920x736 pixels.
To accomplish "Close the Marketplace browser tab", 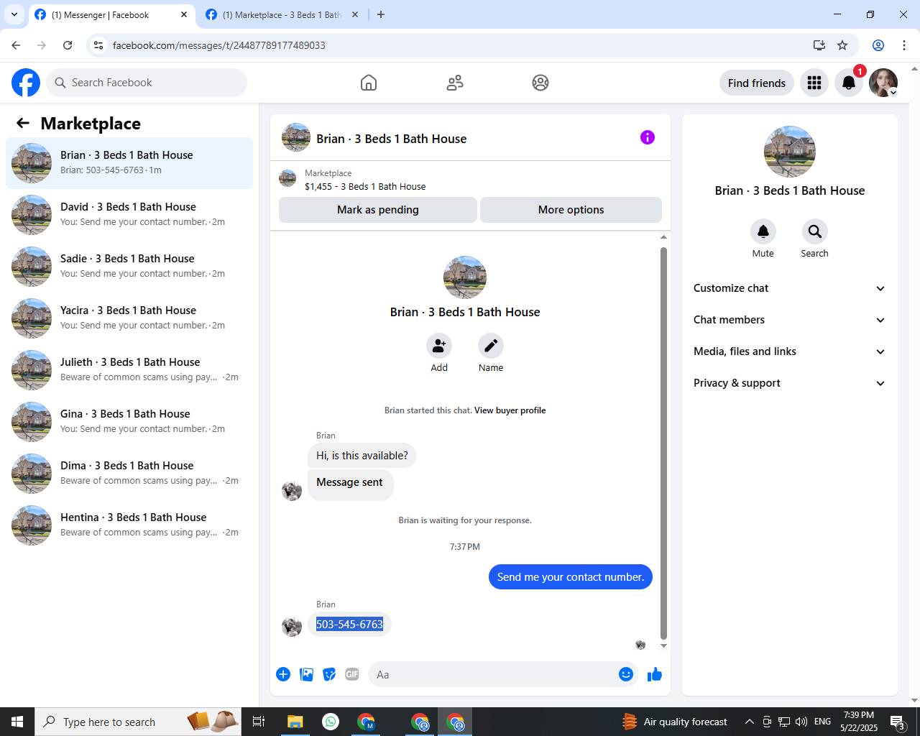I will [355, 14].
